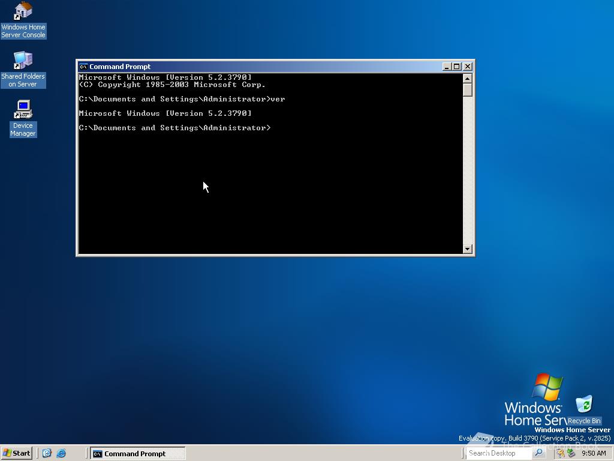Open the Windows Home Server Console shortcut
Screen dimensions: 614x461
23,20
